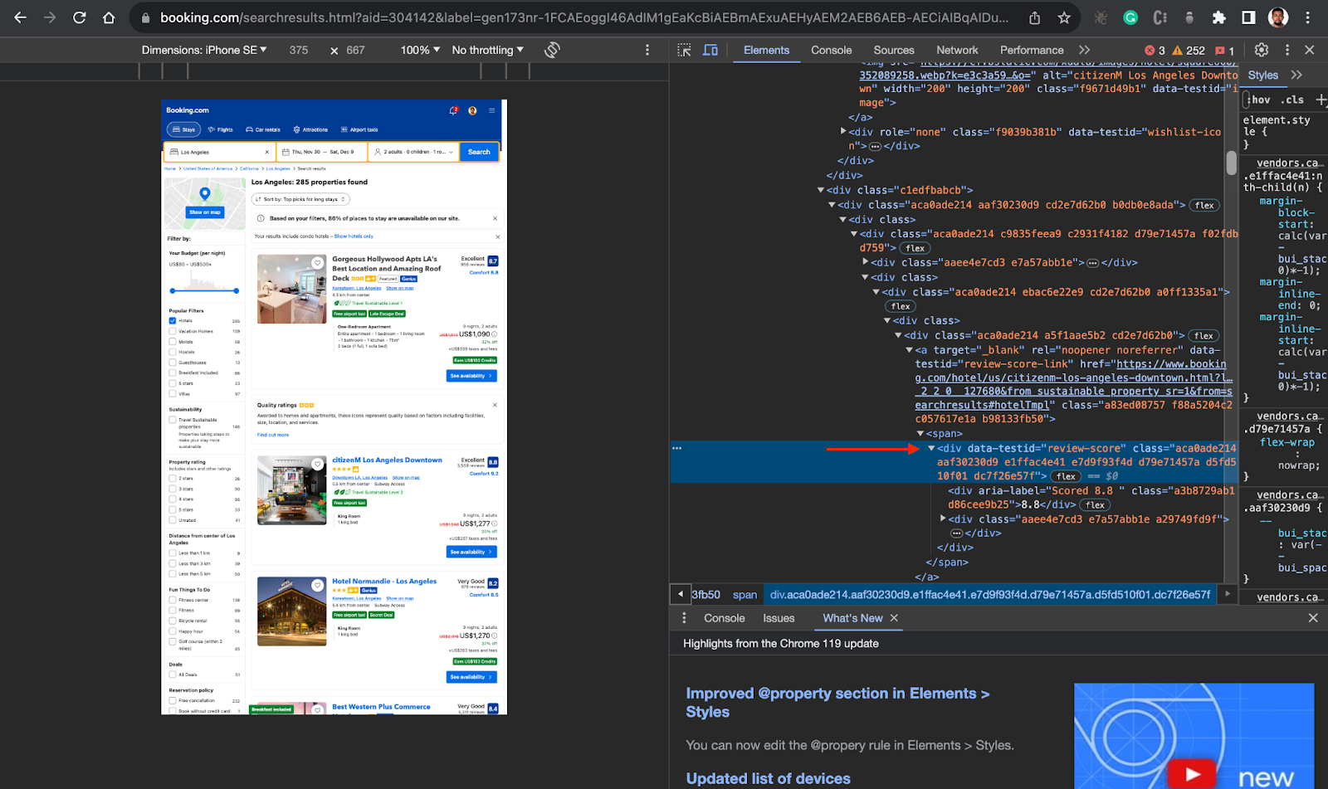This screenshot has width=1328, height=789.
Task: Save Hotel Normandie to wishlist
Action: [x=317, y=586]
